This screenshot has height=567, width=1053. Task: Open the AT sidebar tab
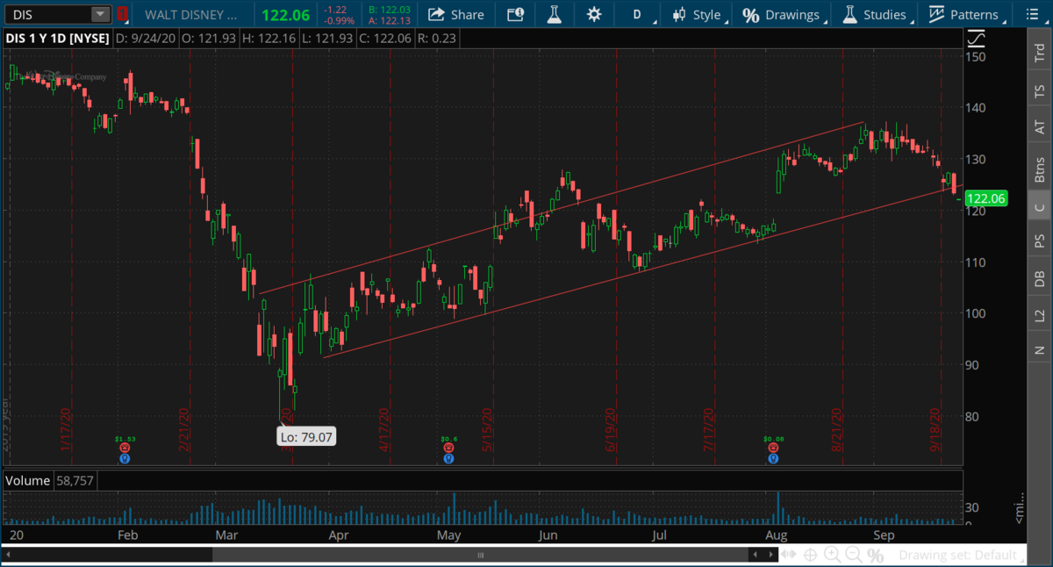pyautogui.click(x=1040, y=128)
